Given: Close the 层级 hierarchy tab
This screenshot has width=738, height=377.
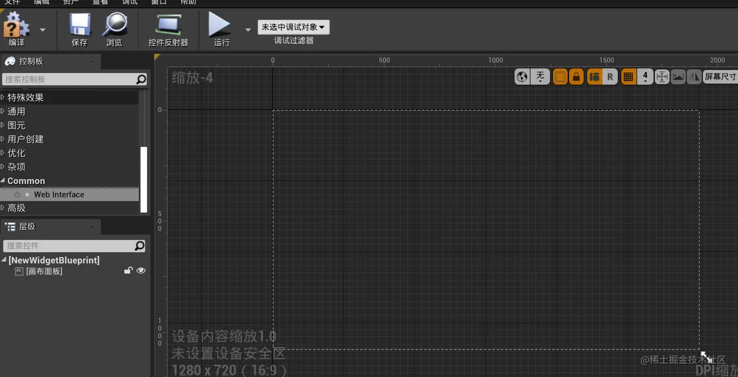Looking at the screenshot, I should [92, 227].
